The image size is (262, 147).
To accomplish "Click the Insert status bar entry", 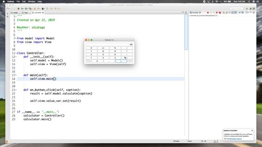I will [190, 141].
